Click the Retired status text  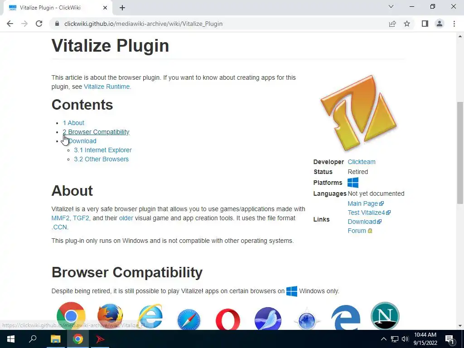coord(358,172)
